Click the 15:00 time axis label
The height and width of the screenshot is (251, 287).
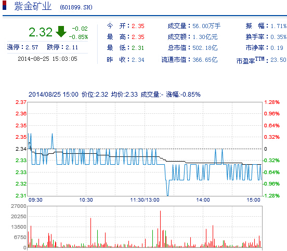254,200
